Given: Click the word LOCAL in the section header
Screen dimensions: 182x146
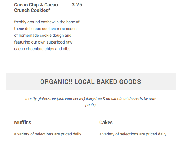Looking at the screenshot, I should (84, 82).
